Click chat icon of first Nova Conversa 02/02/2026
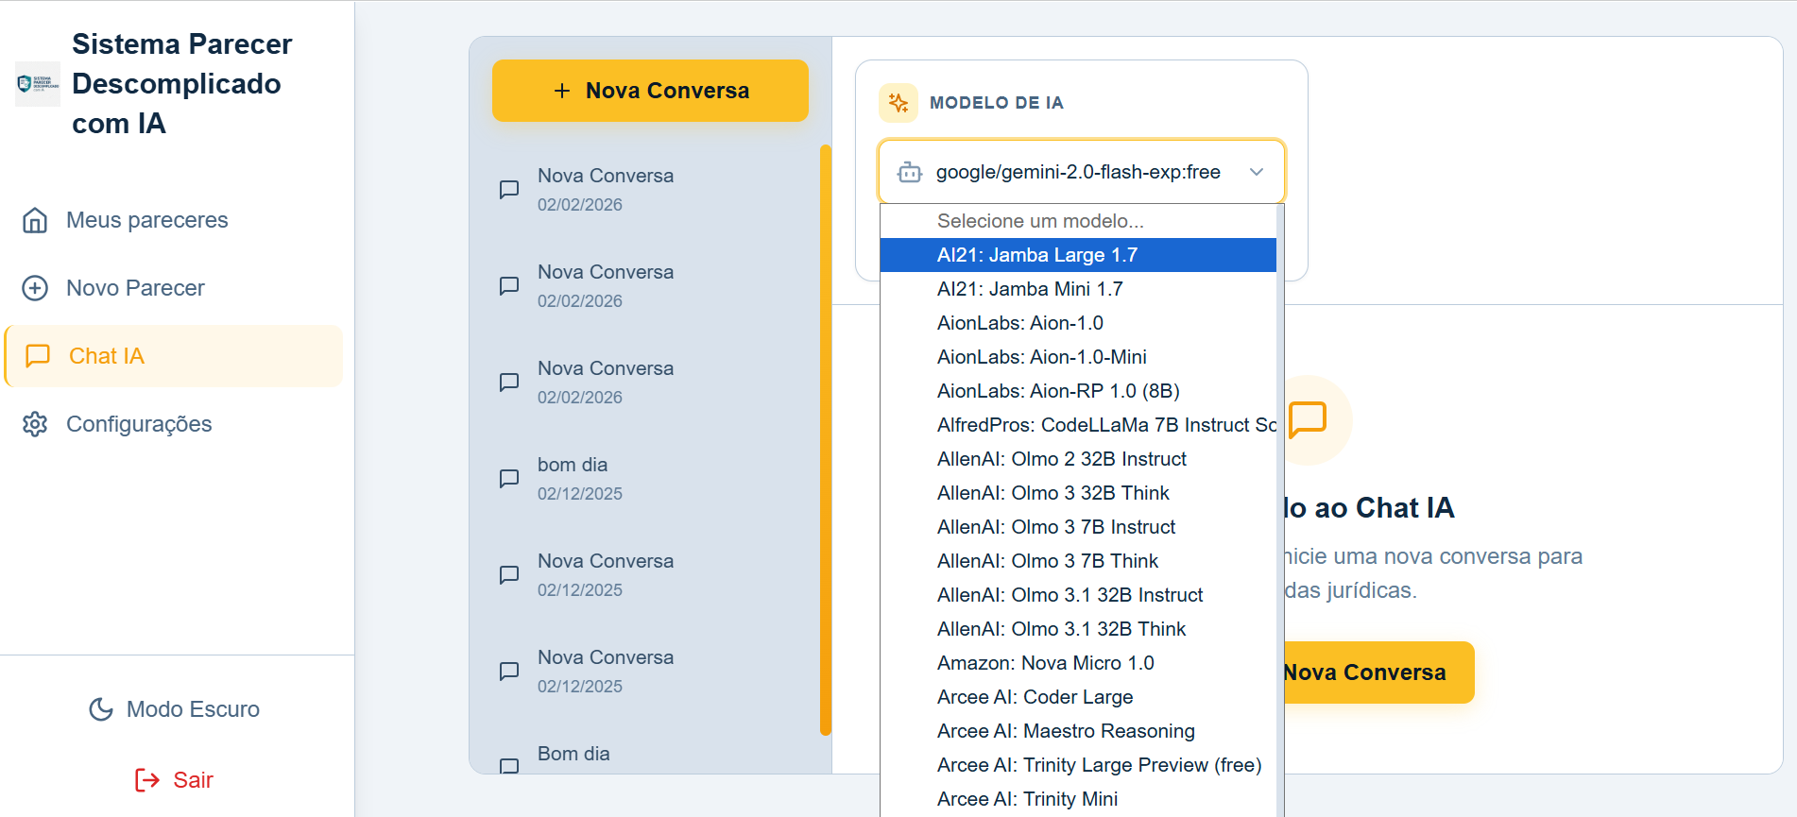 coord(509,190)
